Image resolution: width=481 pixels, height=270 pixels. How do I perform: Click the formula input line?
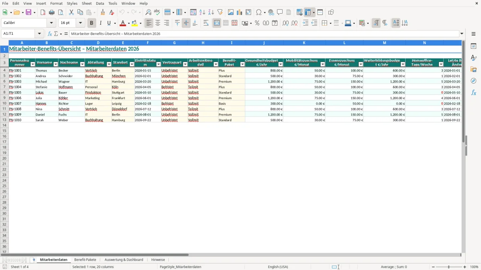pos(264,34)
